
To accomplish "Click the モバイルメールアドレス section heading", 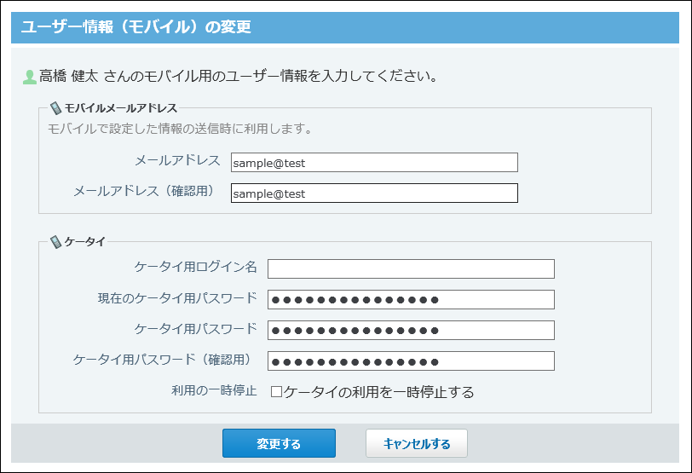I will [x=121, y=108].
